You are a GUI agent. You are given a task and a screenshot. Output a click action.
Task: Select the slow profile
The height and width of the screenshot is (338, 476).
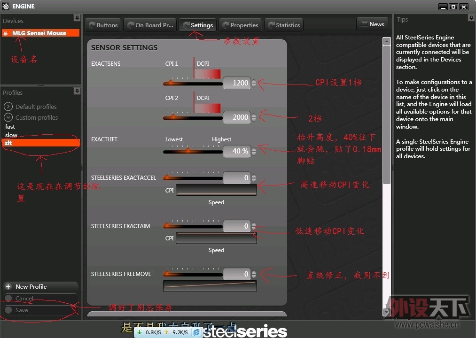pyautogui.click(x=11, y=135)
